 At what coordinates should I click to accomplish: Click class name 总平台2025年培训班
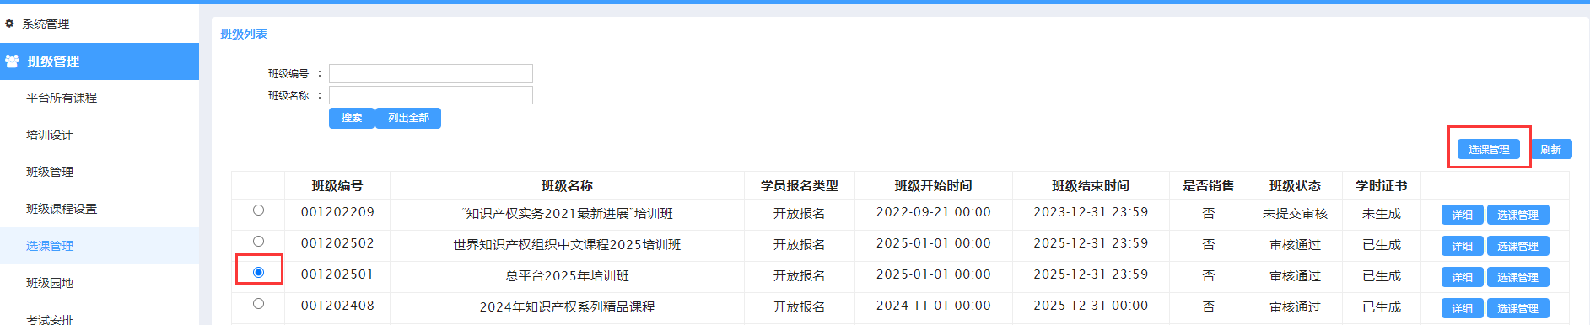click(567, 276)
